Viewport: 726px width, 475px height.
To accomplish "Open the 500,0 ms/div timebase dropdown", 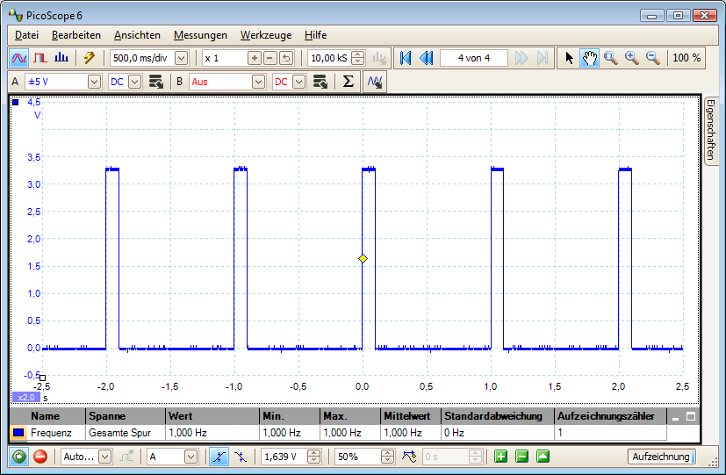I will (x=181, y=58).
